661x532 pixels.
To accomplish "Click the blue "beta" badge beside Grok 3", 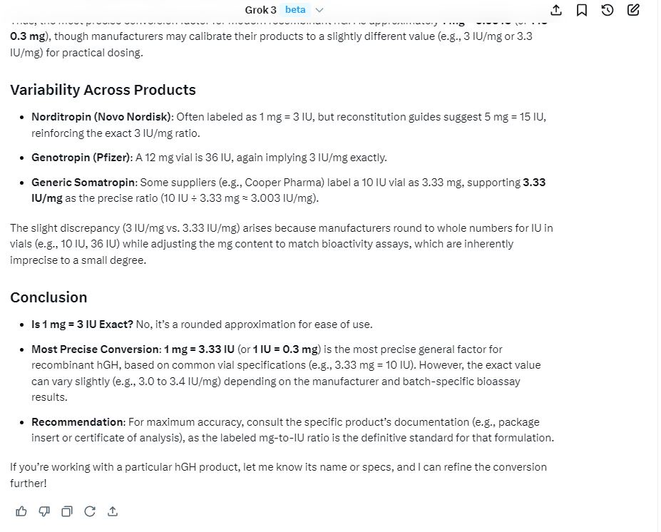I will tap(295, 10).
